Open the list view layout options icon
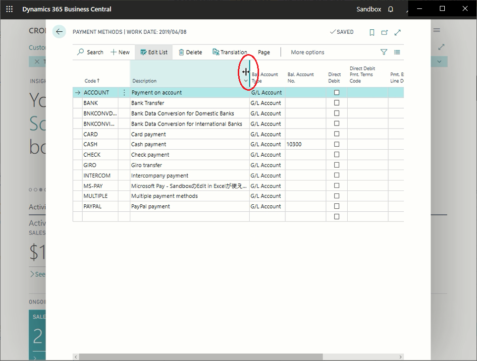The image size is (477, 361). pyautogui.click(x=397, y=52)
